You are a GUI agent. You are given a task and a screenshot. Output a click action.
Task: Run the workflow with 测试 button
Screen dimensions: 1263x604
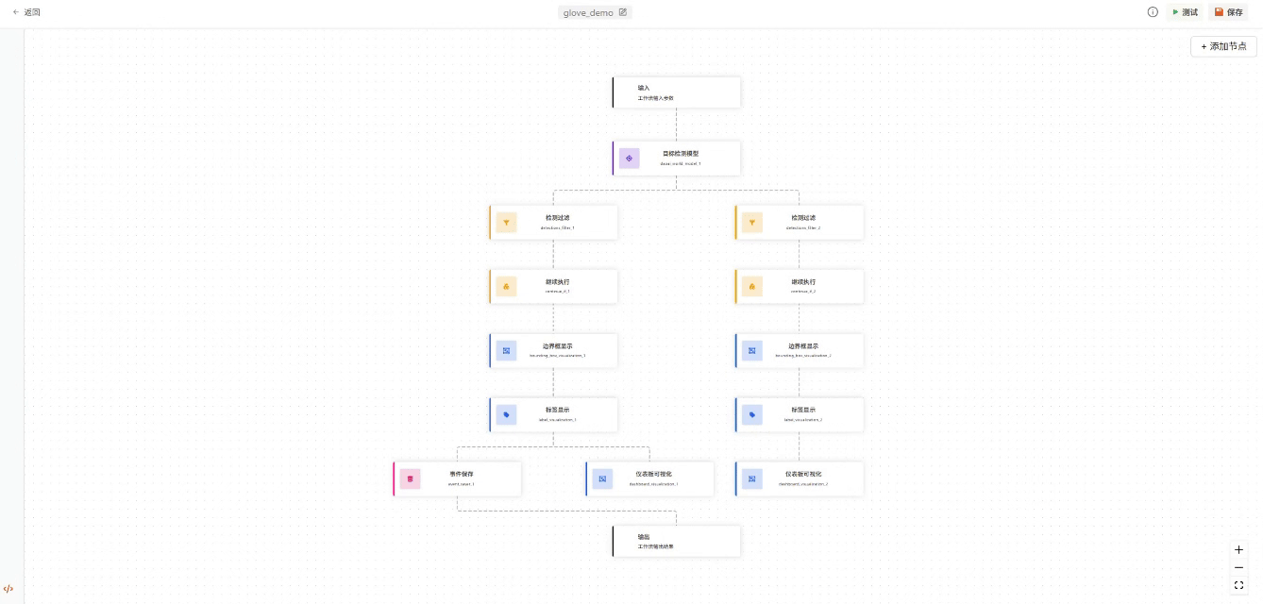(1185, 12)
